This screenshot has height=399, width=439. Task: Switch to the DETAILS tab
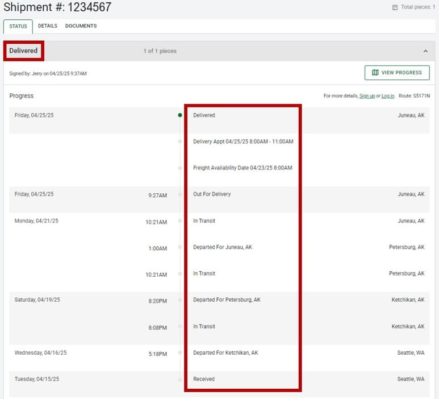click(48, 26)
